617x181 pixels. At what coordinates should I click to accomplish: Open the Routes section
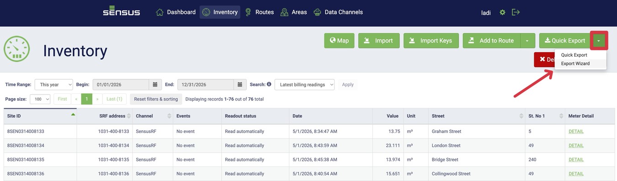[259, 12]
